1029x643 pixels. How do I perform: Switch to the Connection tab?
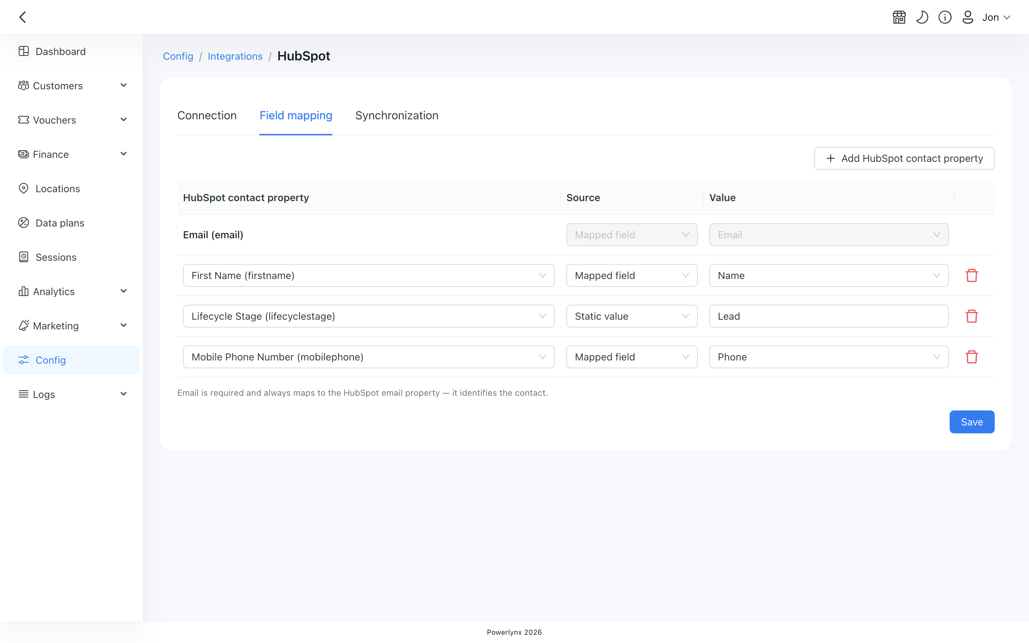[x=207, y=116]
